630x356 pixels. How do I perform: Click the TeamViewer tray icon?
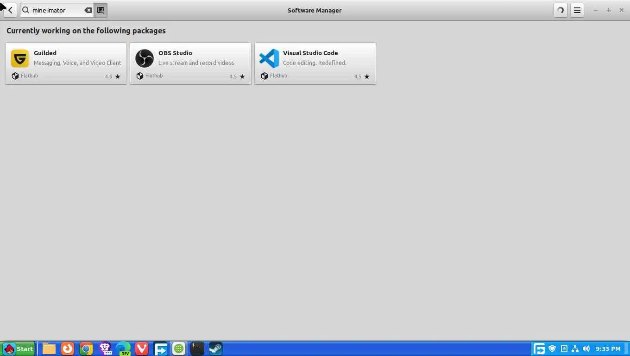pos(539,349)
